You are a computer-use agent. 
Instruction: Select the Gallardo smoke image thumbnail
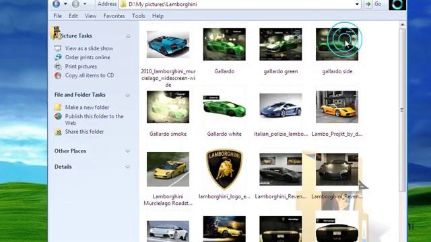pyautogui.click(x=168, y=107)
